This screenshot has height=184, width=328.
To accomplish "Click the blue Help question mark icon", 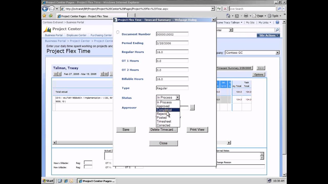I will tap(277, 22).
